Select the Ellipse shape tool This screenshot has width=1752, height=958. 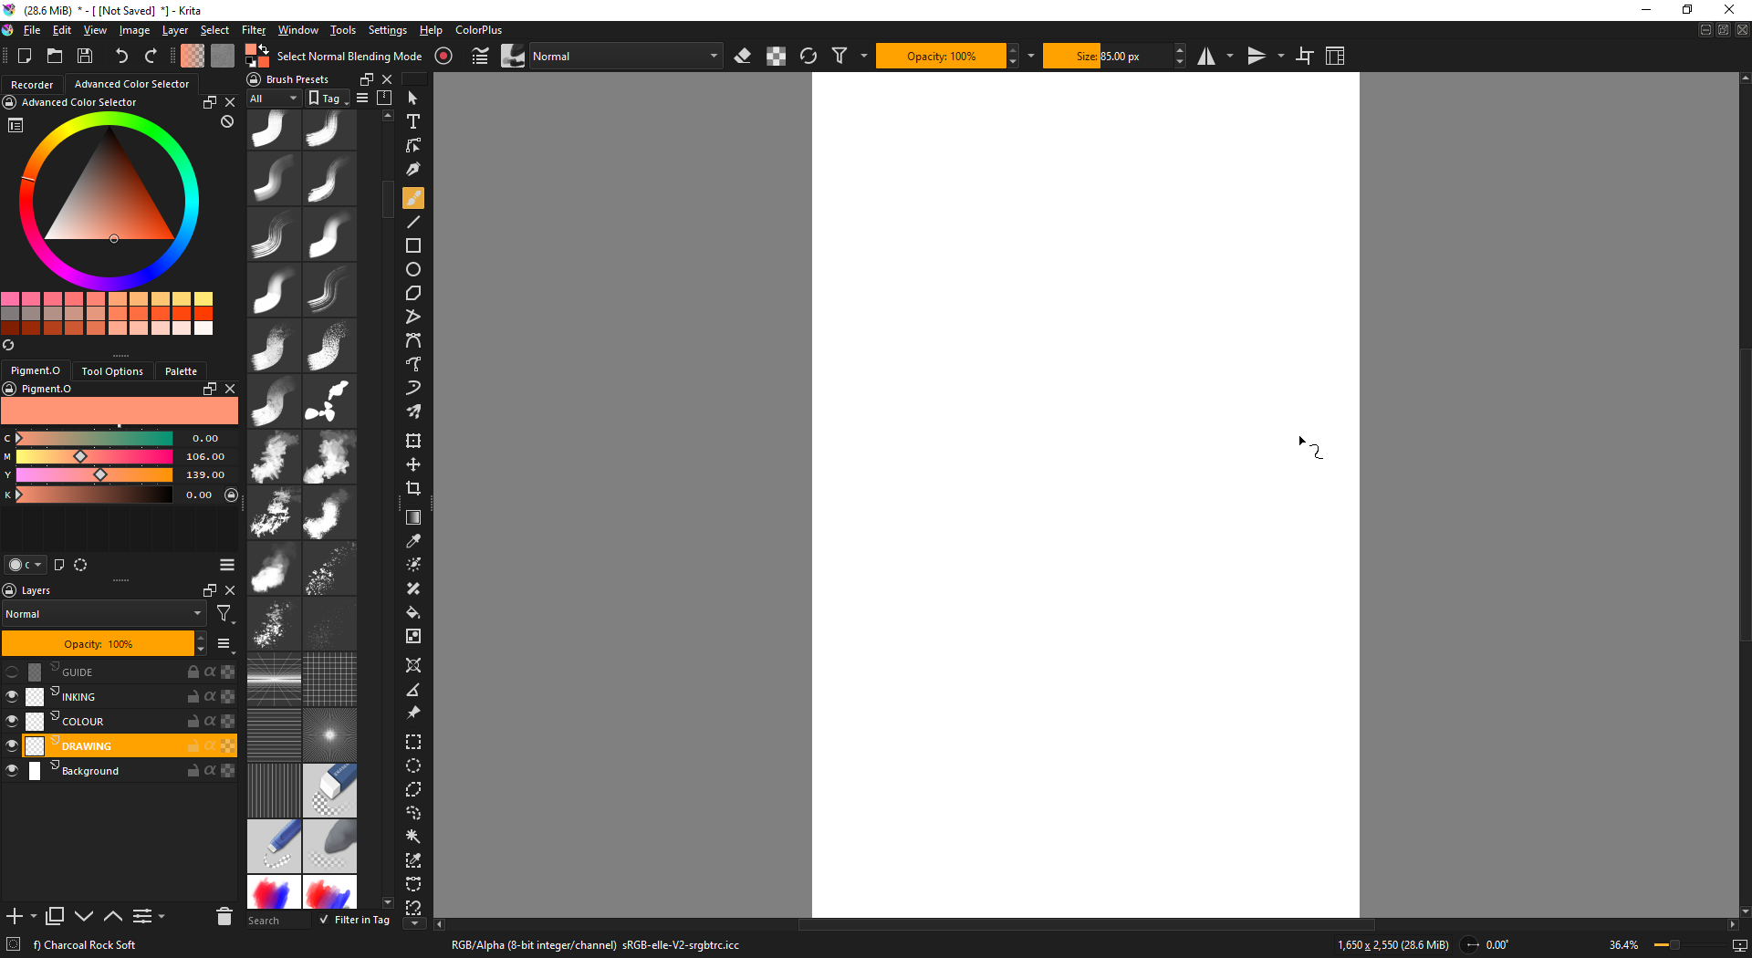(413, 269)
